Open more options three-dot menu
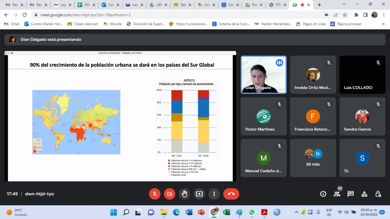This screenshot has width=390, height=219. [x=214, y=194]
